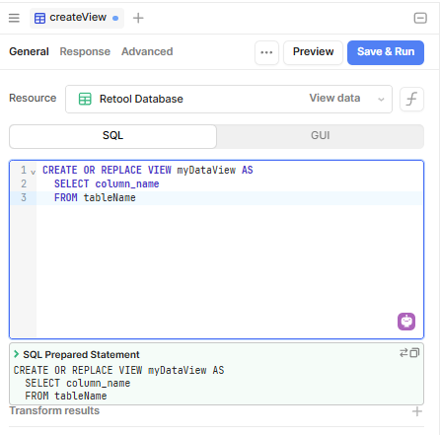Copy the SQL prepared statement
Viewport: 440px width, 435px height.
(415, 353)
